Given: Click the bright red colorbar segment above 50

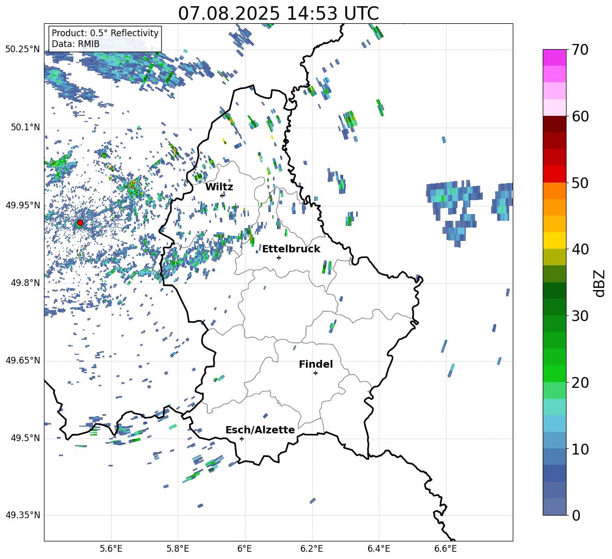Looking at the screenshot, I should tap(555, 174).
